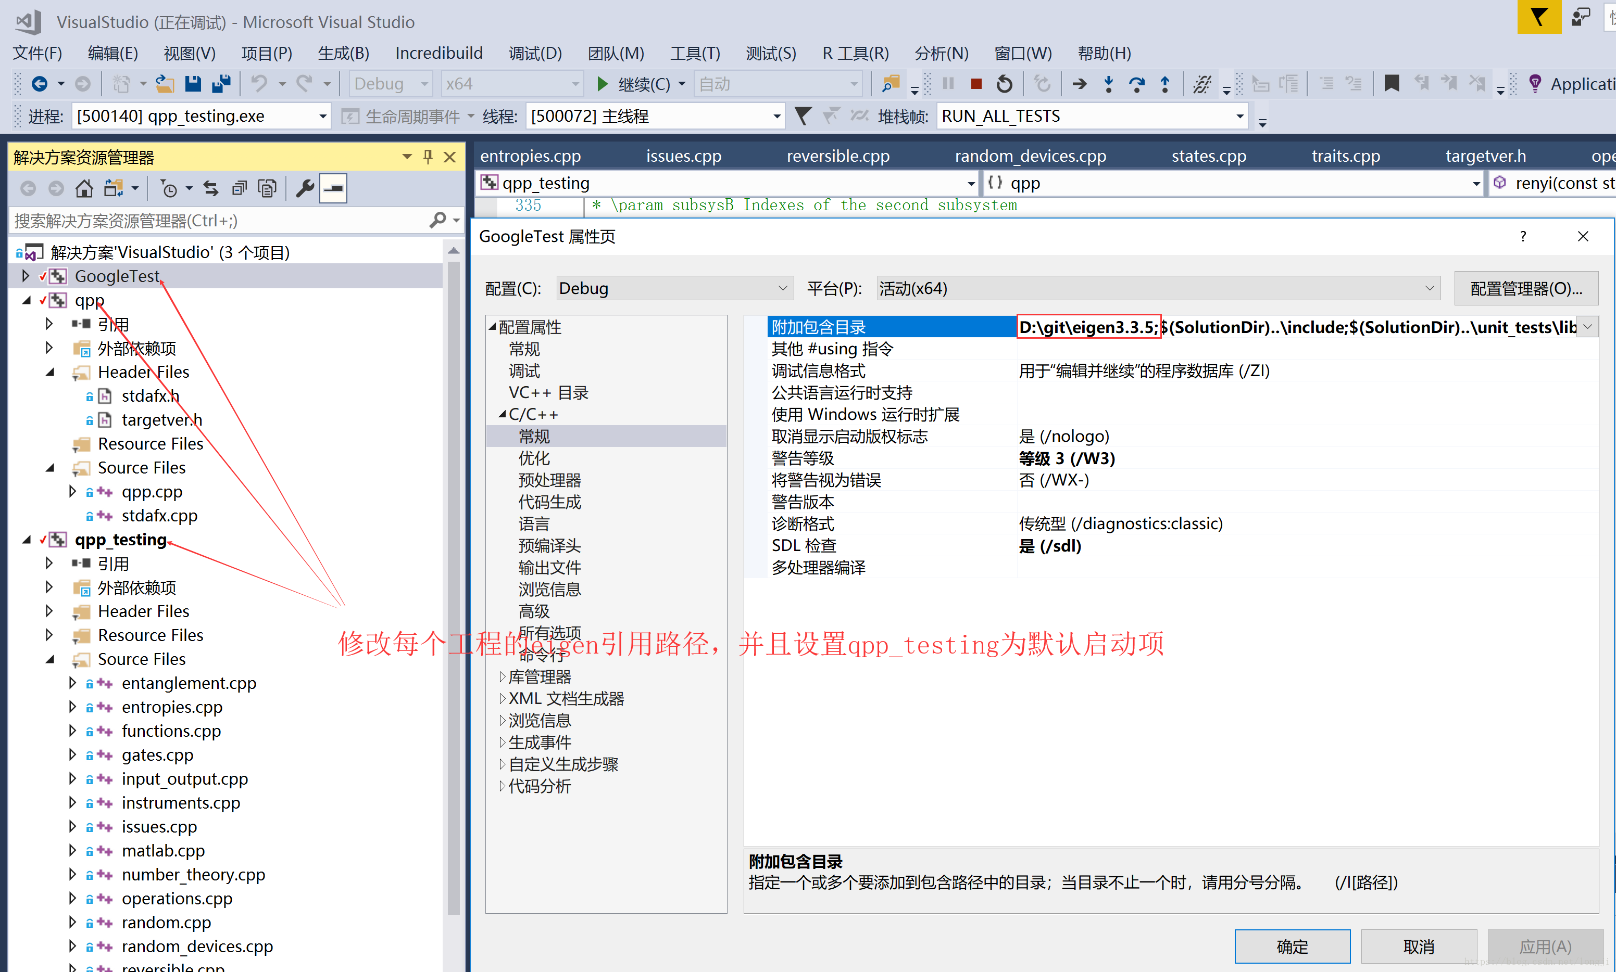Select stdafx.h in Header Files

pyautogui.click(x=150, y=395)
